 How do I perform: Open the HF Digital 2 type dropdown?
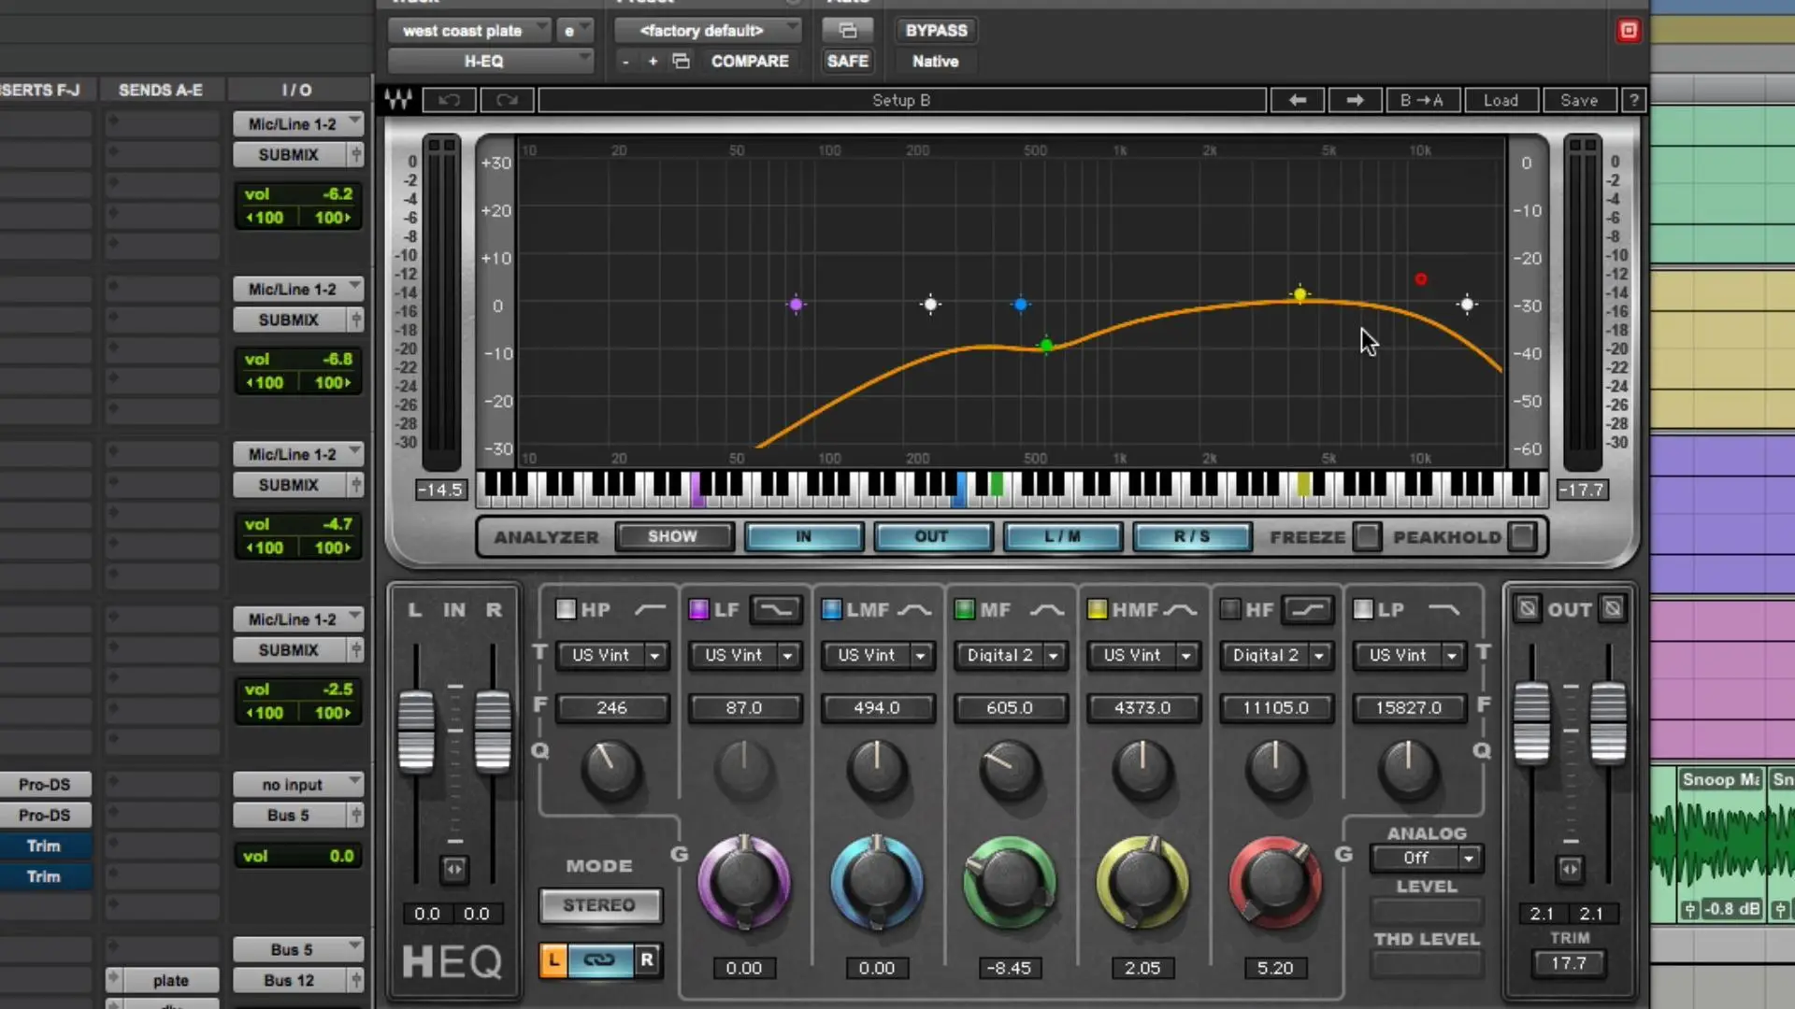click(x=1276, y=655)
